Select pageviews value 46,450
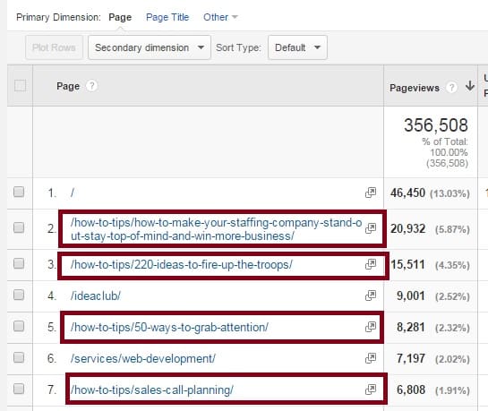The width and height of the screenshot is (488, 411). [x=407, y=193]
